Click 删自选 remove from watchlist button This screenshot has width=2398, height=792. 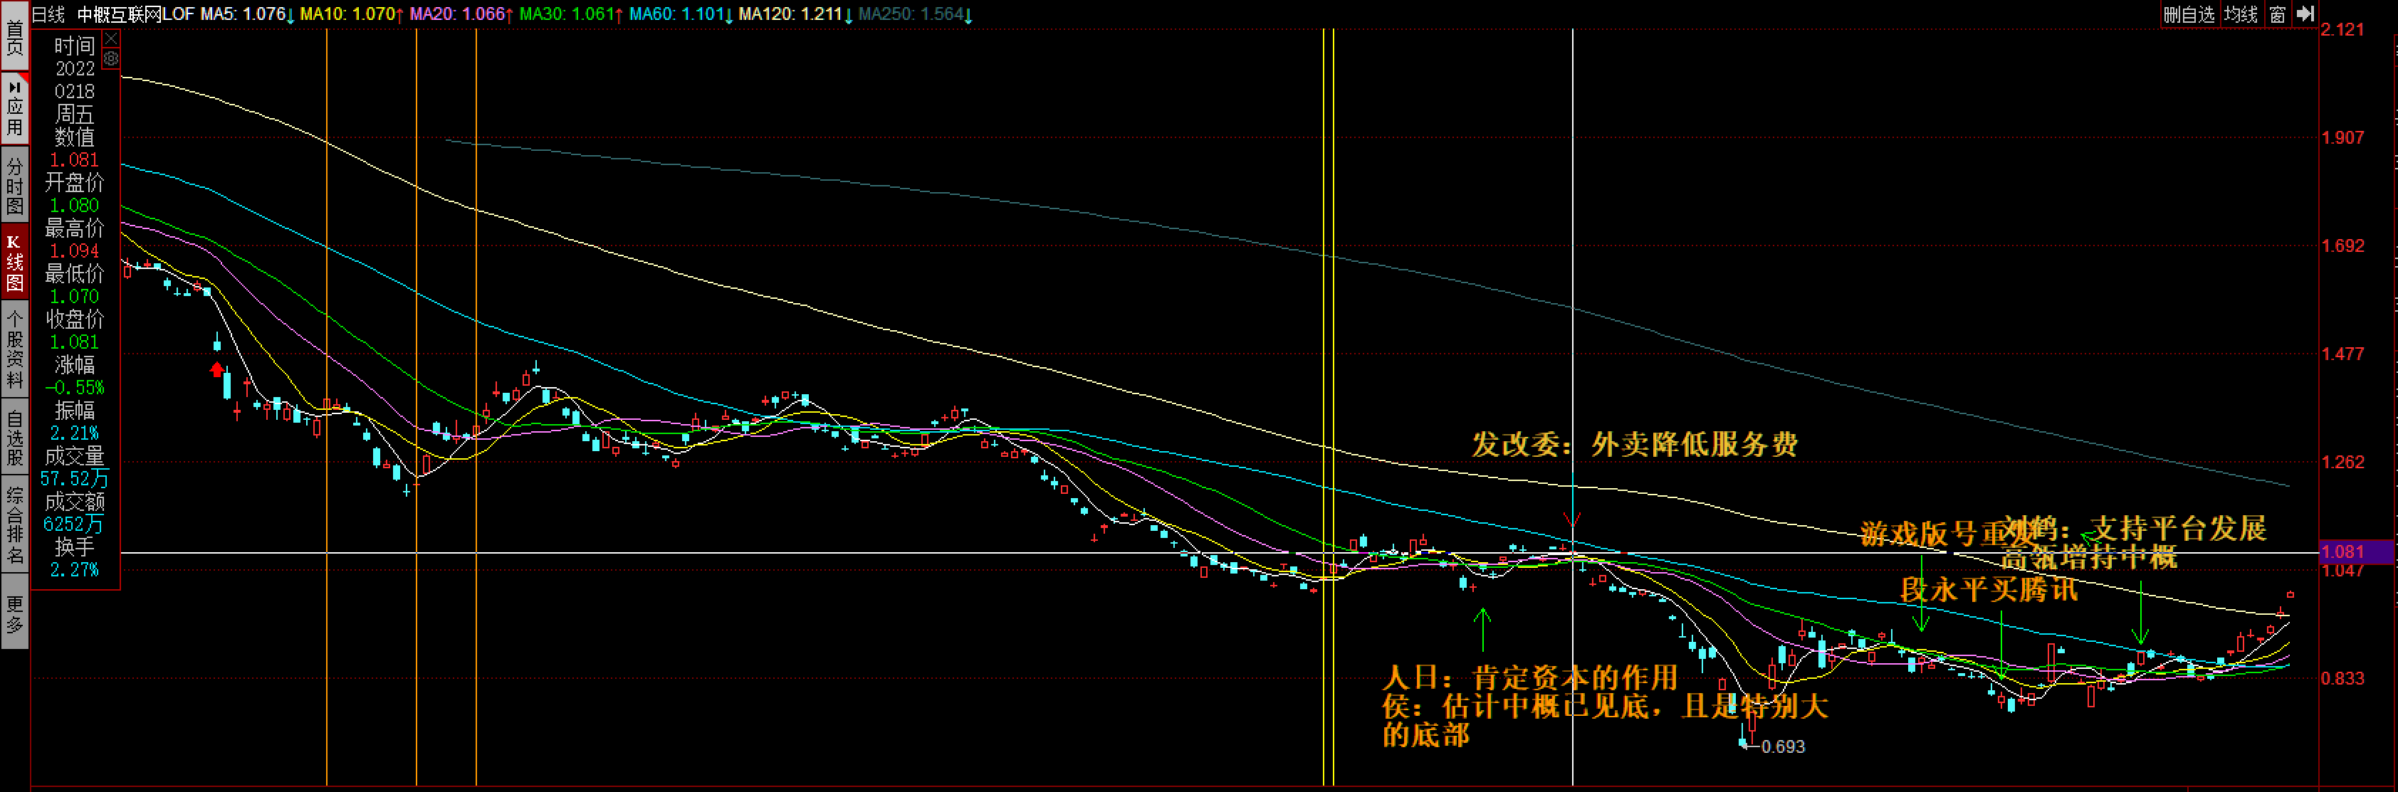click(x=2189, y=14)
